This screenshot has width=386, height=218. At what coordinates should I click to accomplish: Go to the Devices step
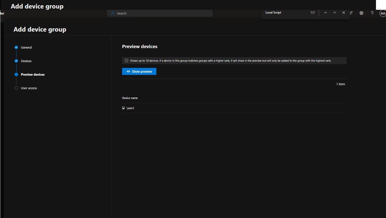(x=26, y=61)
